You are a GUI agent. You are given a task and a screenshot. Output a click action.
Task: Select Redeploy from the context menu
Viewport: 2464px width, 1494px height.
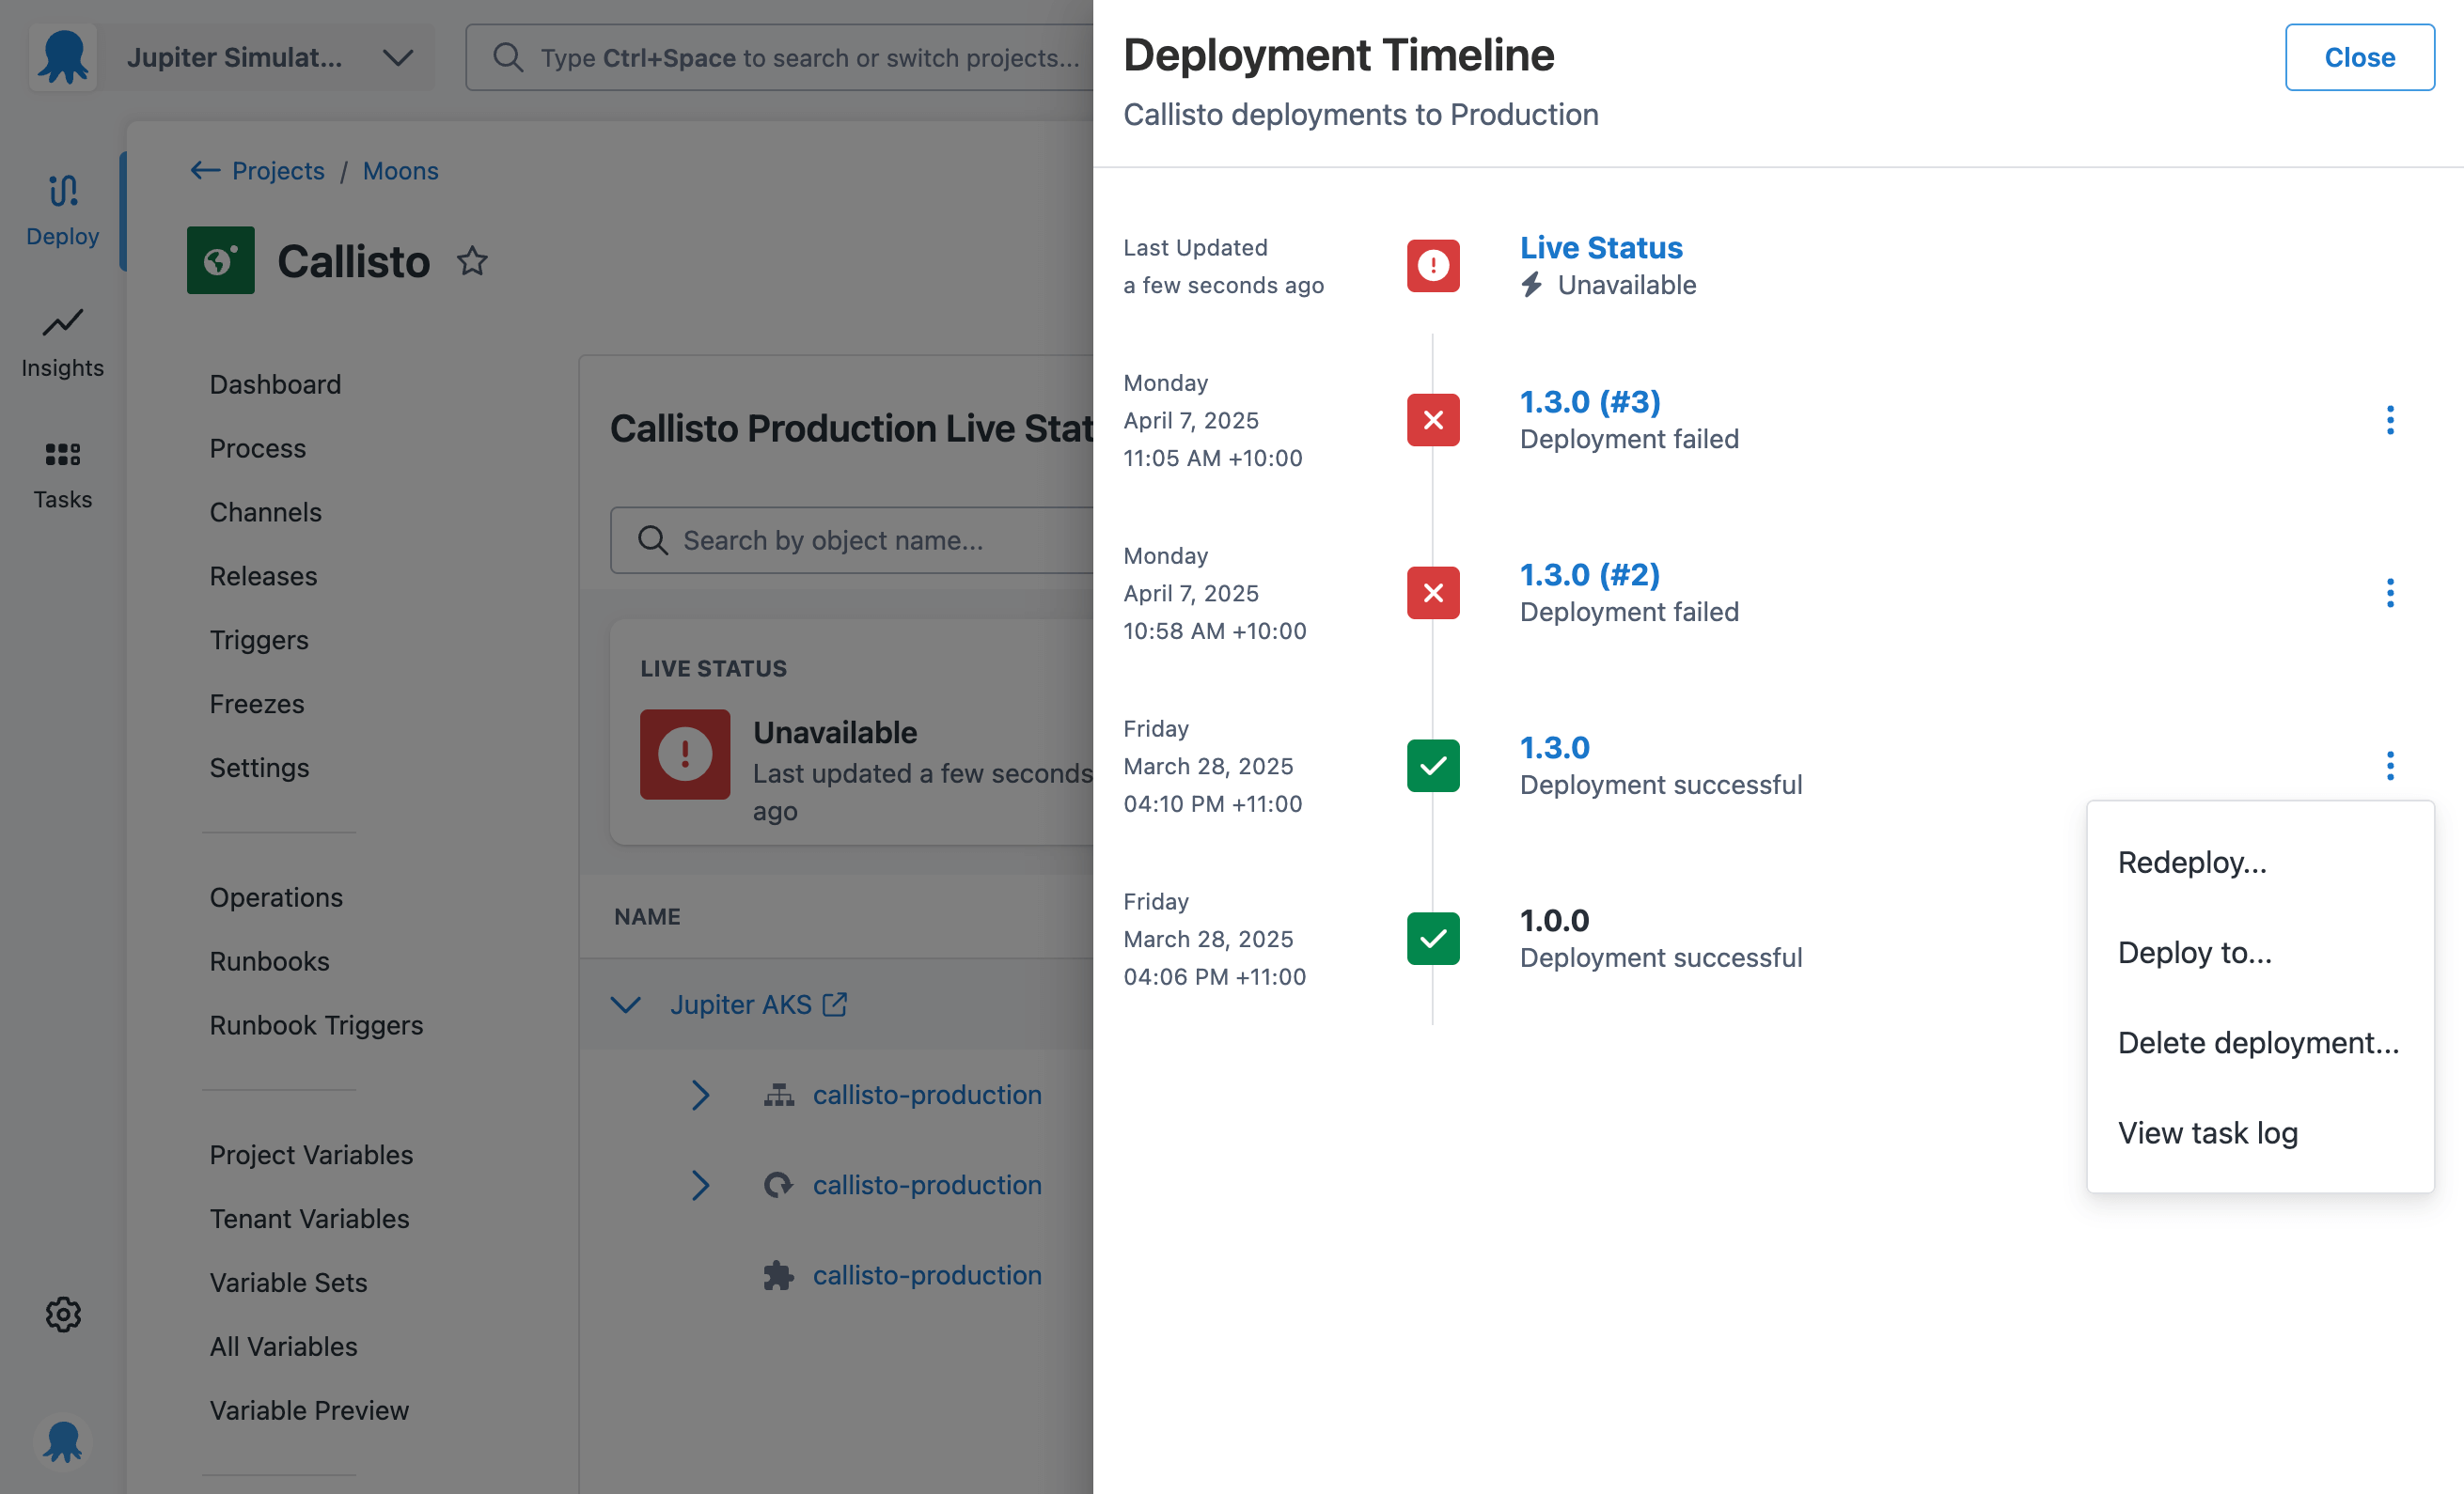(2192, 862)
